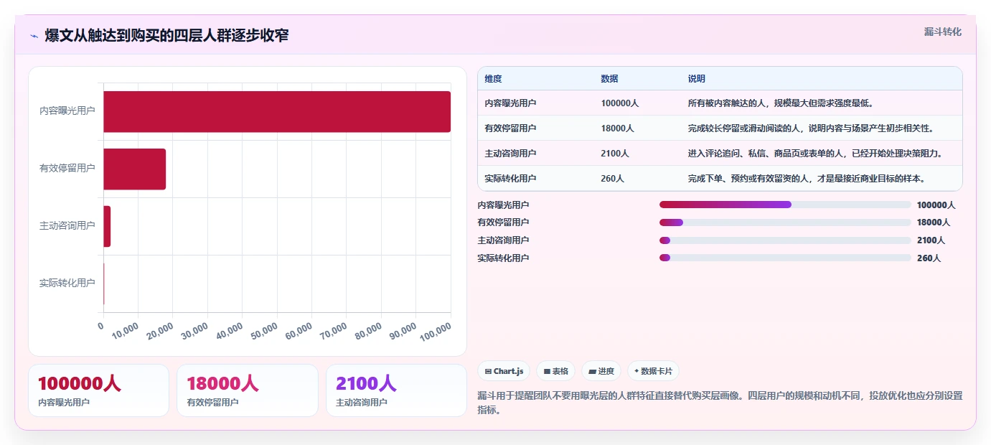
Task: Click the 实际转化用户 cell in the table
Action: [x=510, y=179]
